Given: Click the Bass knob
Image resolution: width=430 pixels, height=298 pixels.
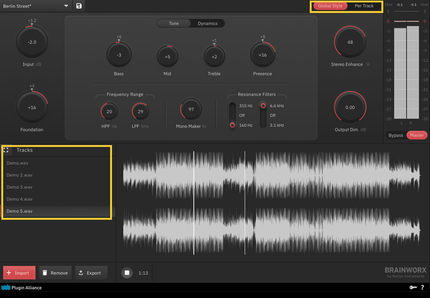Looking at the screenshot, I should pyautogui.click(x=119, y=55).
